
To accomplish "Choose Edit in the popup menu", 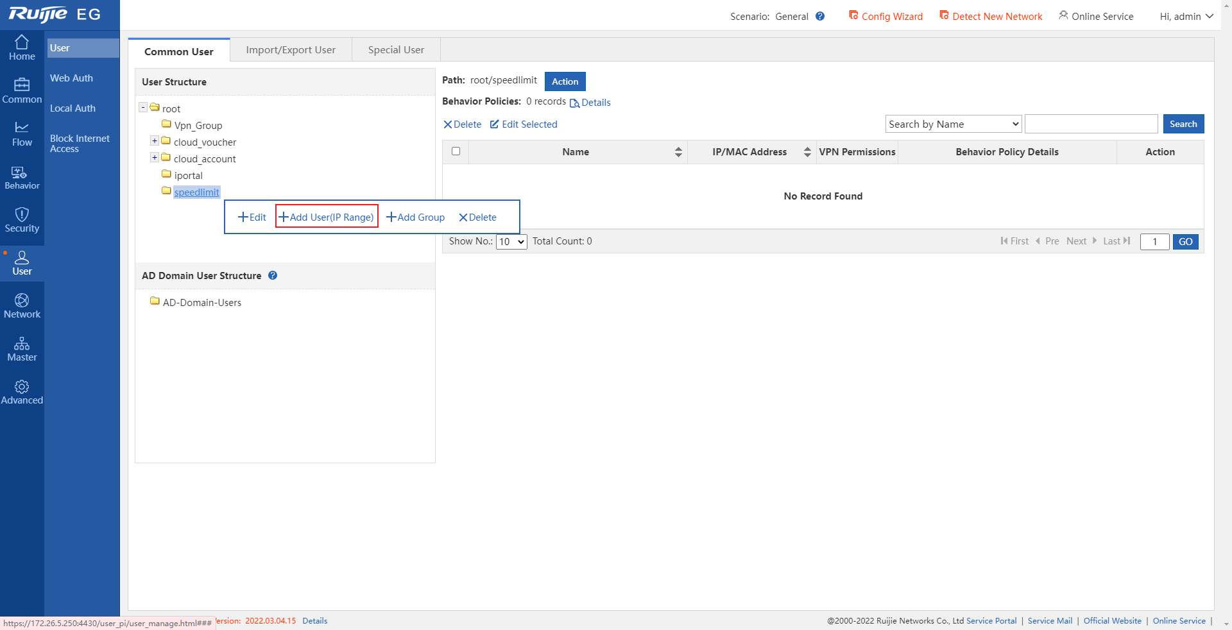I will [x=252, y=217].
